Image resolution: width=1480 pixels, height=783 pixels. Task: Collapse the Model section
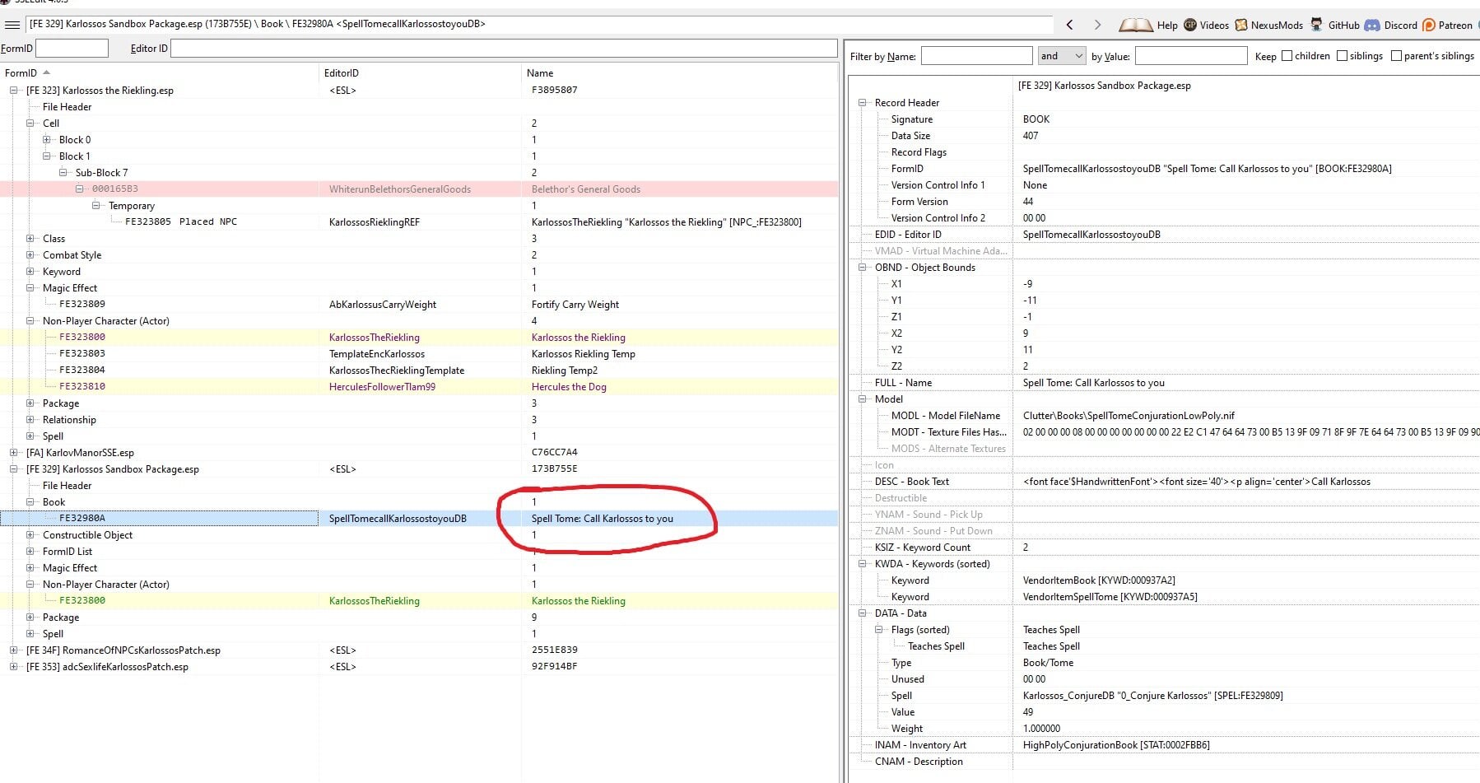(x=863, y=399)
